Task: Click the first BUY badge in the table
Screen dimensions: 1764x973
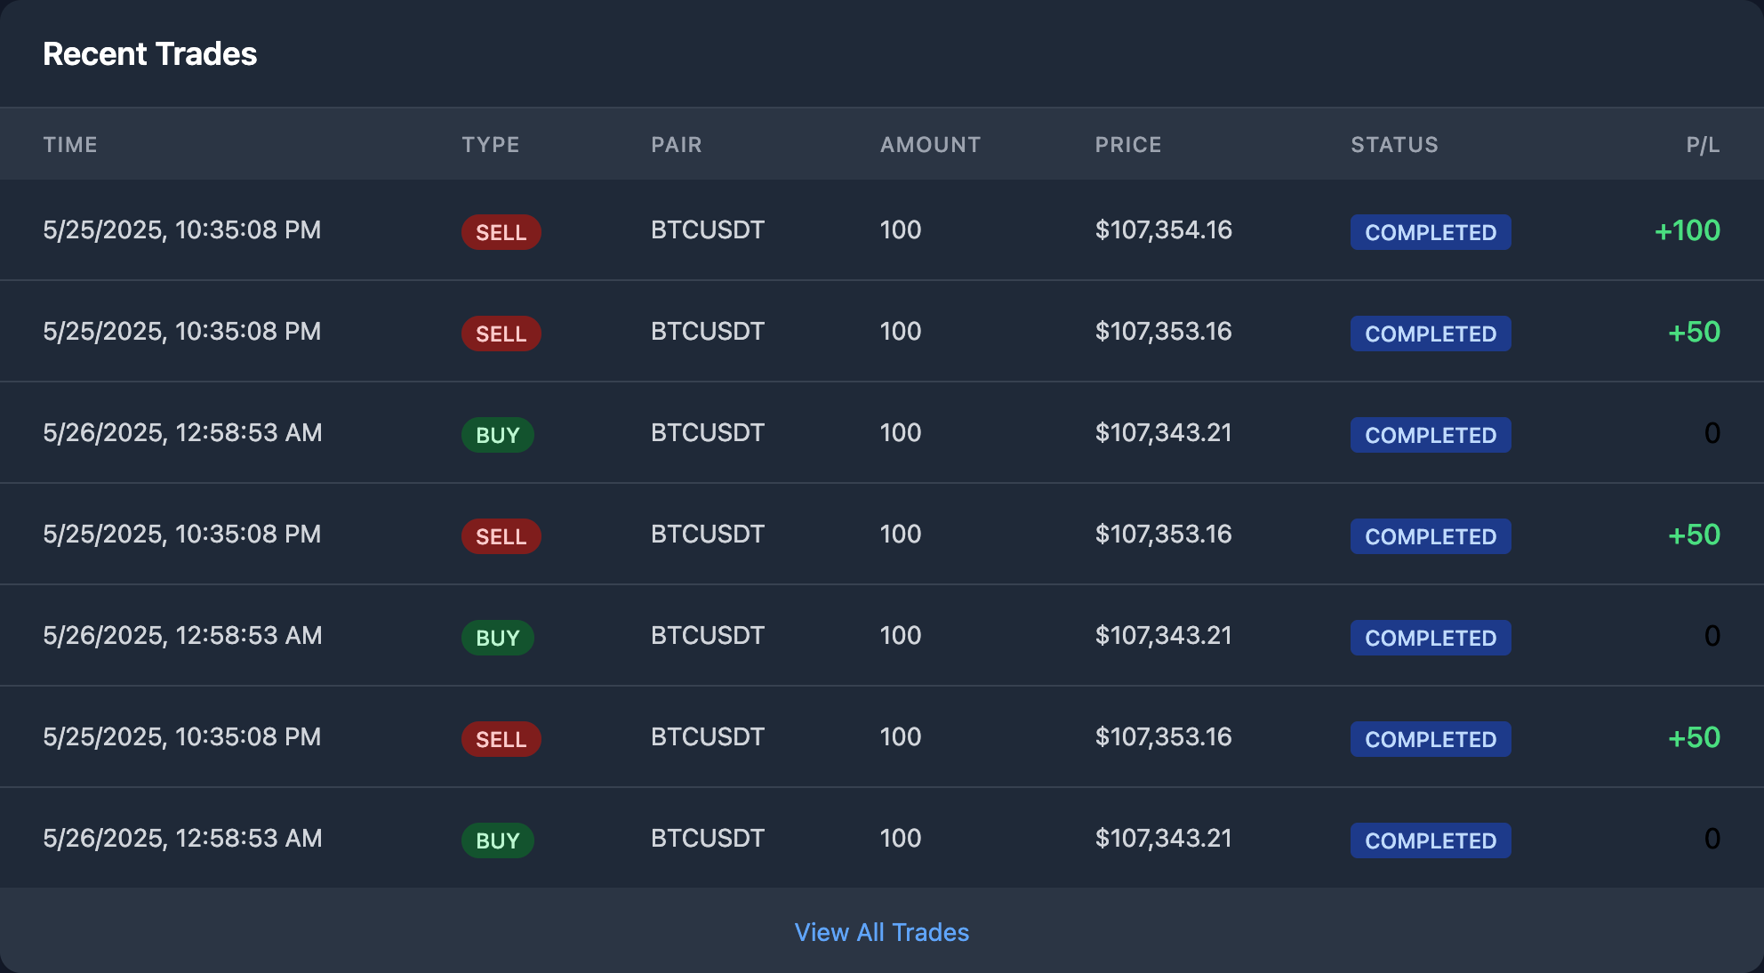Action: [x=497, y=435]
